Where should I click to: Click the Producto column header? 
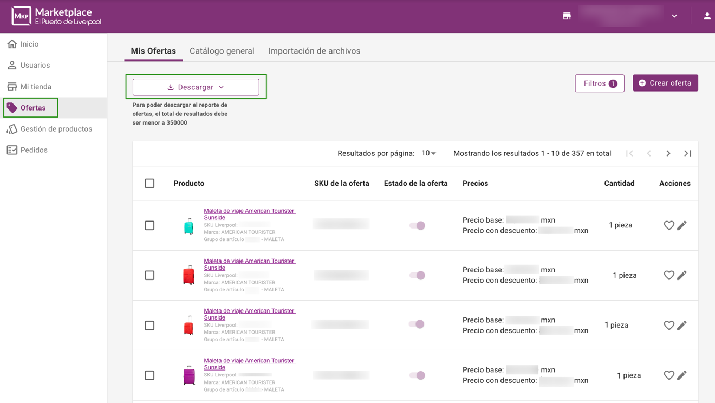189,184
